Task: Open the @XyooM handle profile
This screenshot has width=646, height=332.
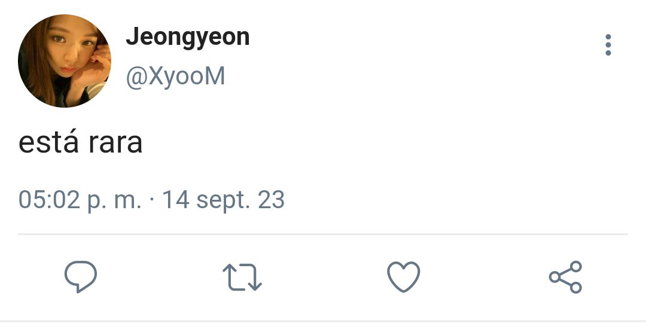Action: coord(175,76)
